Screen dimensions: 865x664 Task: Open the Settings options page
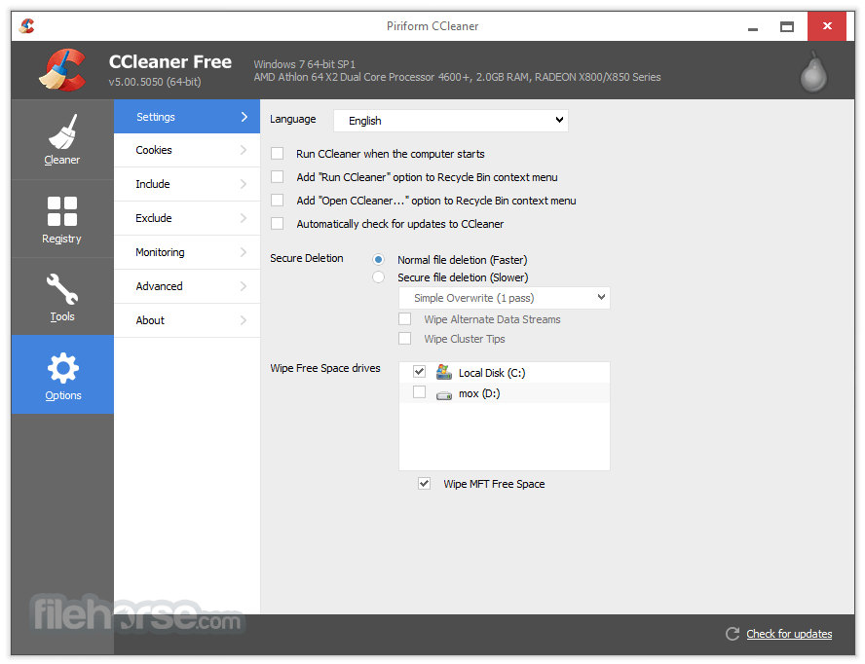187,117
